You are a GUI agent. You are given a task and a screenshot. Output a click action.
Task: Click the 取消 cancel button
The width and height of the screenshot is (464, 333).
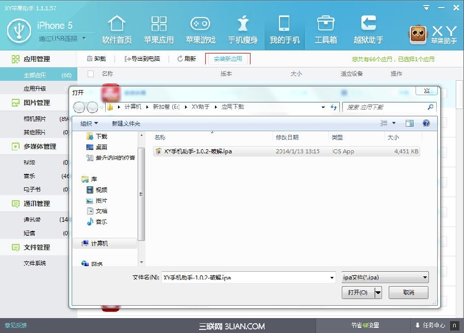pyautogui.click(x=408, y=292)
